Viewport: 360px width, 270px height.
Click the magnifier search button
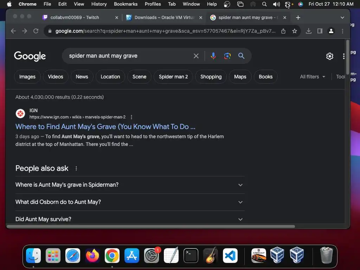tap(241, 56)
